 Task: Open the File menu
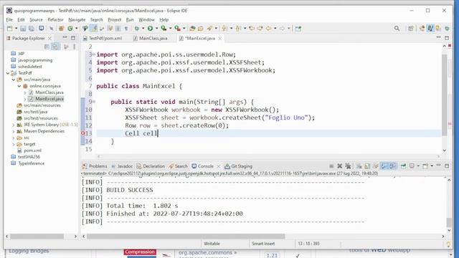click(9, 19)
